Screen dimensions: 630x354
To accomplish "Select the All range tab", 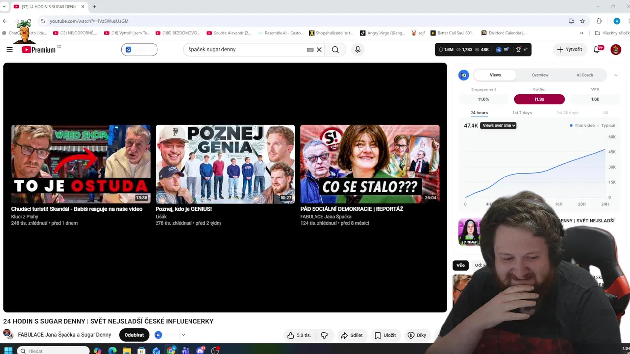I will point(605,113).
